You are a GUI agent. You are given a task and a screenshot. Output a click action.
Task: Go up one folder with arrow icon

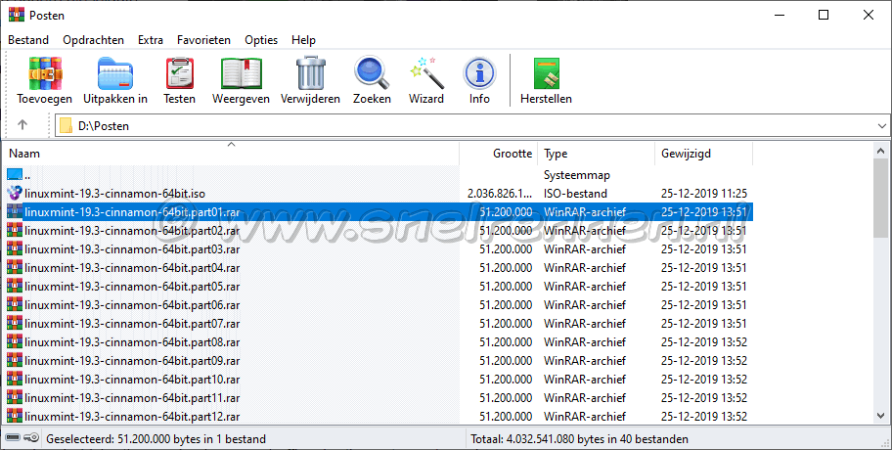[22, 124]
